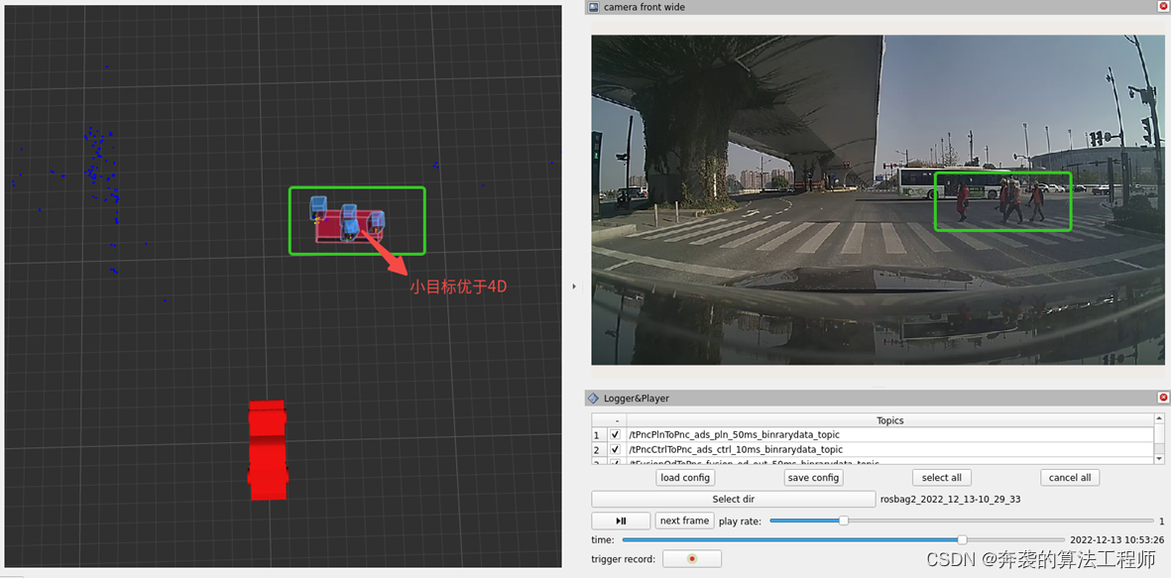
Task: Click the topics list scroll-down arrow
Action: click(1159, 458)
